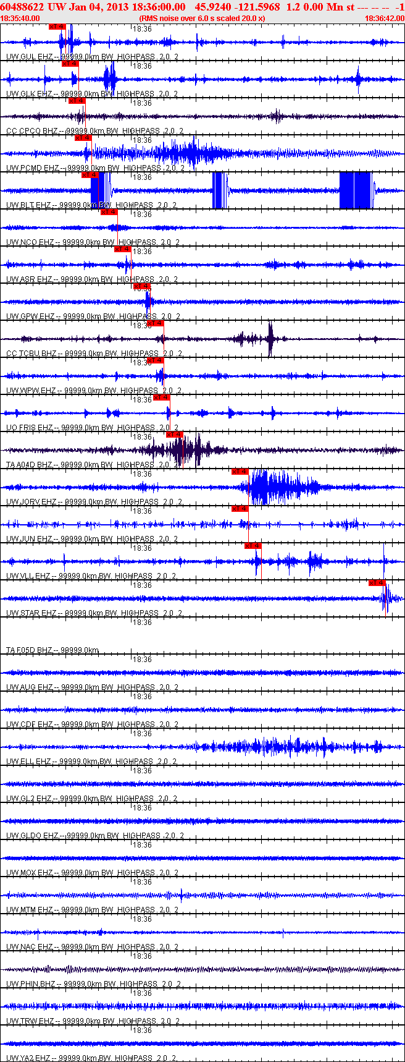
Task: Select the pick flag on CC.TCBU trace
Action: (156, 323)
